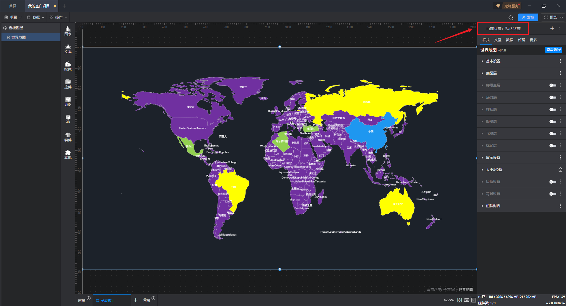Switch to the 交互 tab
This screenshot has height=306, width=566.
pos(498,40)
